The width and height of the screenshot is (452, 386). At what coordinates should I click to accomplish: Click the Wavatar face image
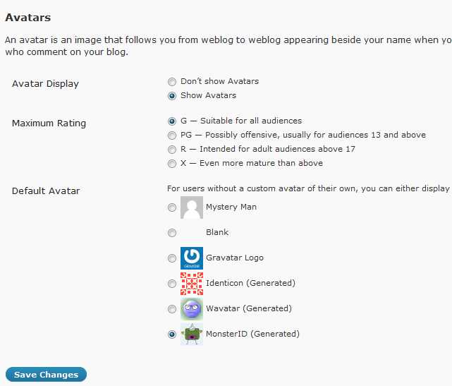pyautogui.click(x=191, y=309)
